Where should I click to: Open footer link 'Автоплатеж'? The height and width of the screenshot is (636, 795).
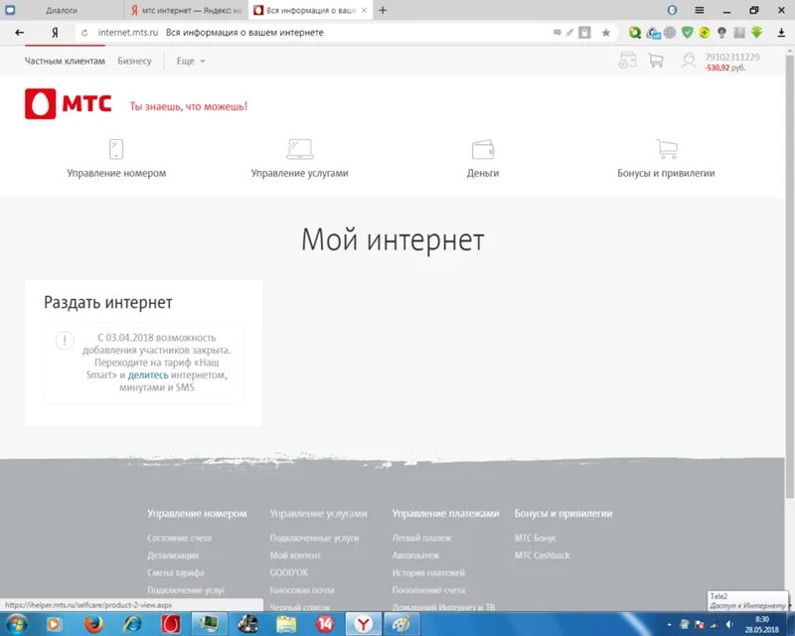415,556
